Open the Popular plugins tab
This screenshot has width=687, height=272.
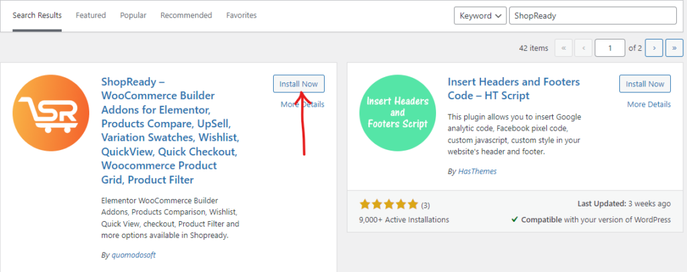click(133, 15)
